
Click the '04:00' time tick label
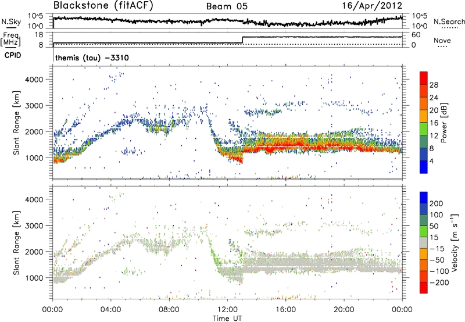tap(110, 310)
